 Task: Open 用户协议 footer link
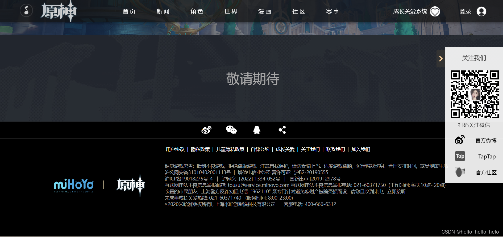(x=175, y=149)
